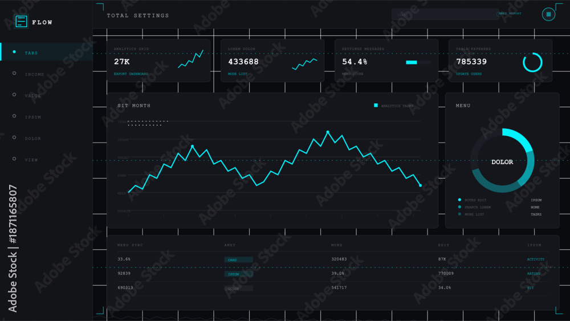Click the Card tag in table
The image size is (570, 321).
click(238, 259)
